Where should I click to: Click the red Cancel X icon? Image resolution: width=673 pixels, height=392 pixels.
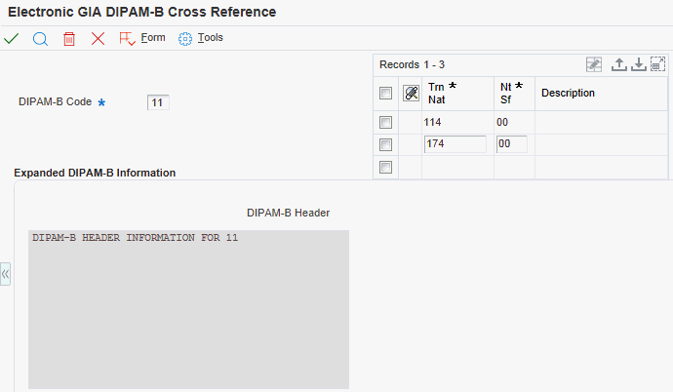pos(98,39)
